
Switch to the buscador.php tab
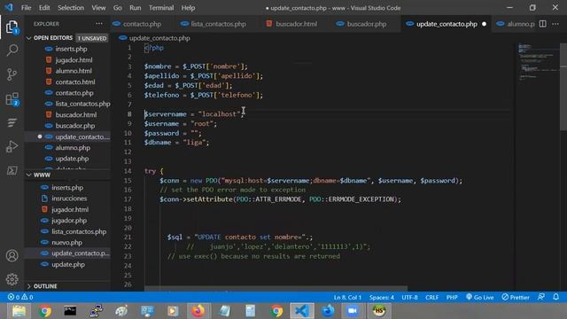tap(367, 24)
